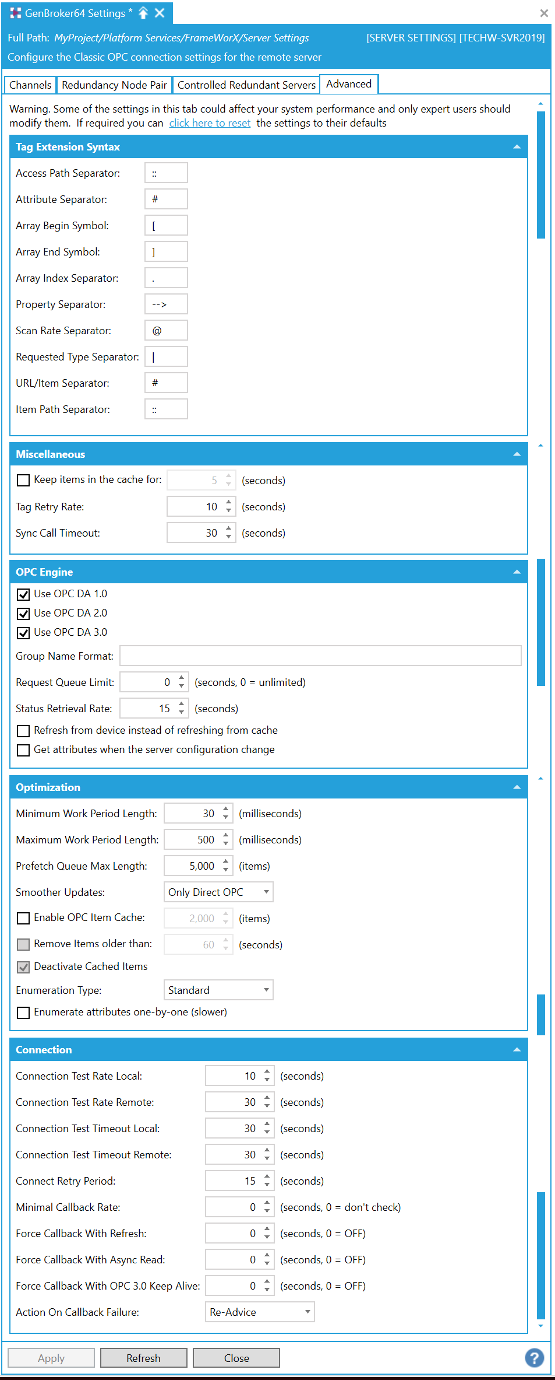
Task: Select the Controlled Redundant Servers tab
Action: 246,85
